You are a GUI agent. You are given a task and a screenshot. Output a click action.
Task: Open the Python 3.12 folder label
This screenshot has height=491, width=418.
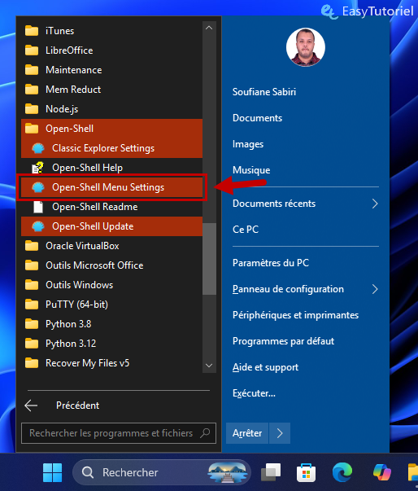(x=71, y=344)
